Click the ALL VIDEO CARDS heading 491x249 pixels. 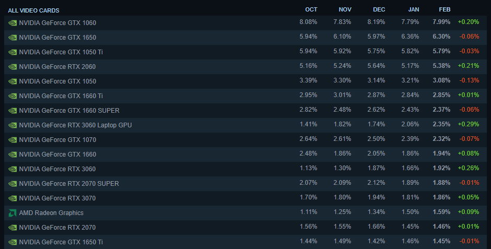click(x=33, y=10)
